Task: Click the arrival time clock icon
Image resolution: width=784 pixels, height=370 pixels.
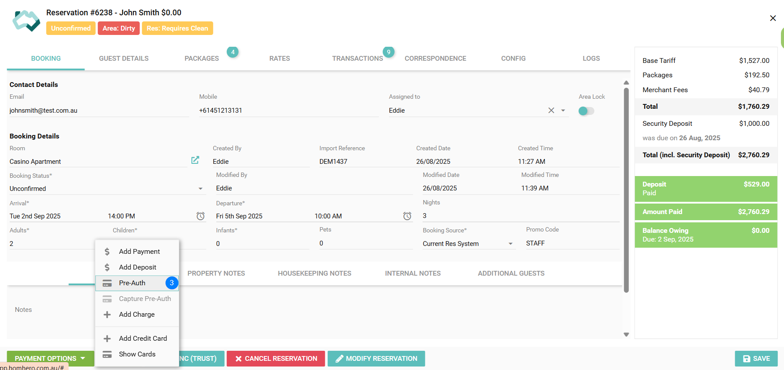Action: click(201, 216)
